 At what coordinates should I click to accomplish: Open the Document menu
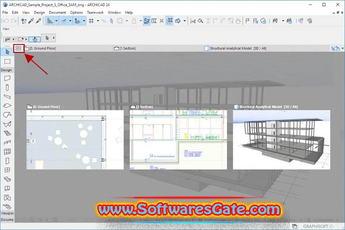57,12
